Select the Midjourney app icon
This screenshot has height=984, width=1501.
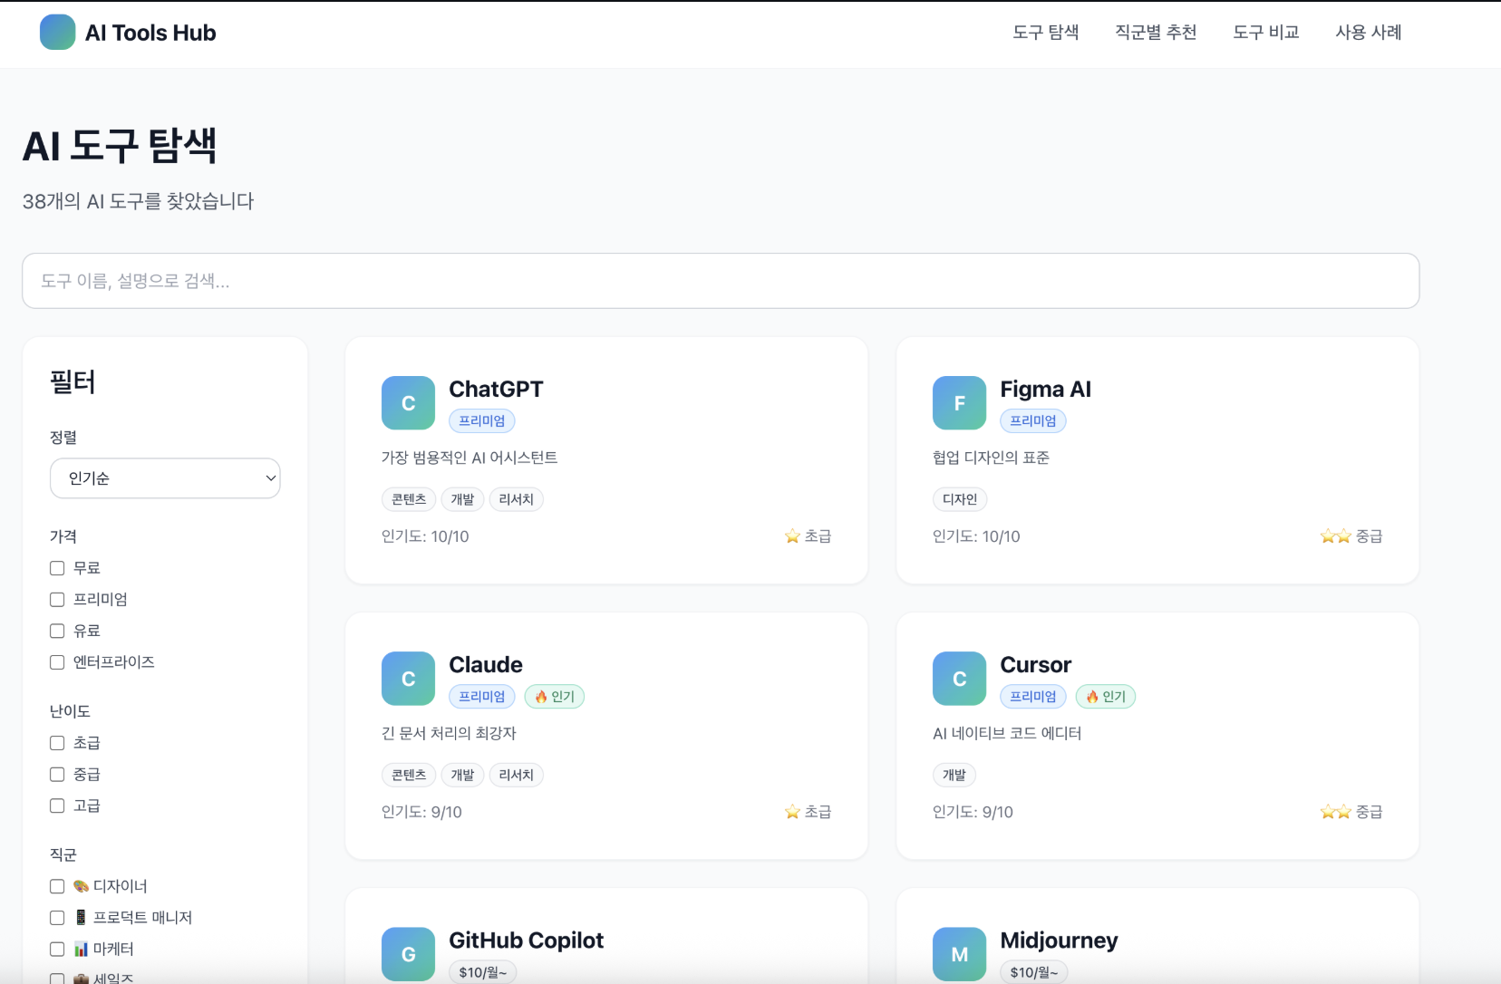pos(959,953)
